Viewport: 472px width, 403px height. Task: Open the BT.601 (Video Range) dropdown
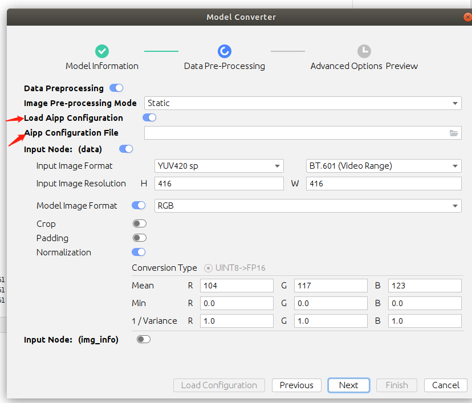pyautogui.click(x=383, y=166)
